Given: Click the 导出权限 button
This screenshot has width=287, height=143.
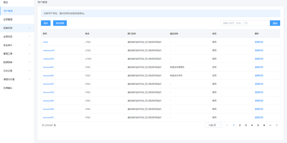Looking at the screenshot, I should [60, 23].
